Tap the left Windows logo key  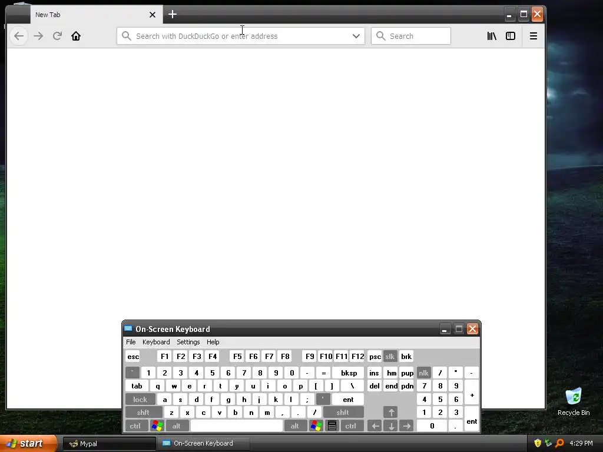coord(157,426)
